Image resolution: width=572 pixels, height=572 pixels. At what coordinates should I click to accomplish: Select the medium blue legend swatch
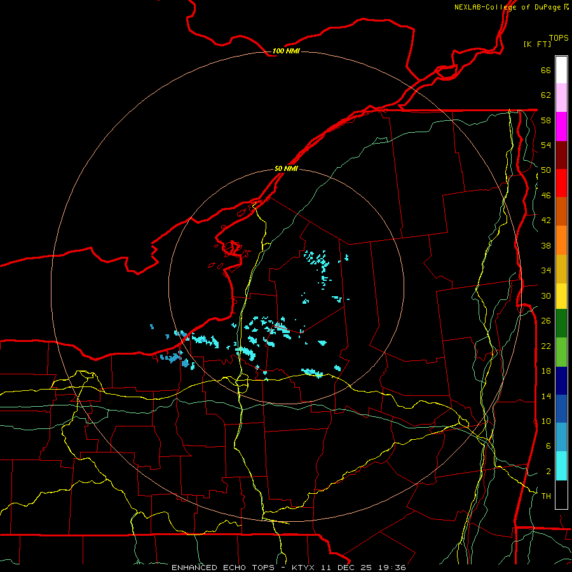[x=561, y=409]
